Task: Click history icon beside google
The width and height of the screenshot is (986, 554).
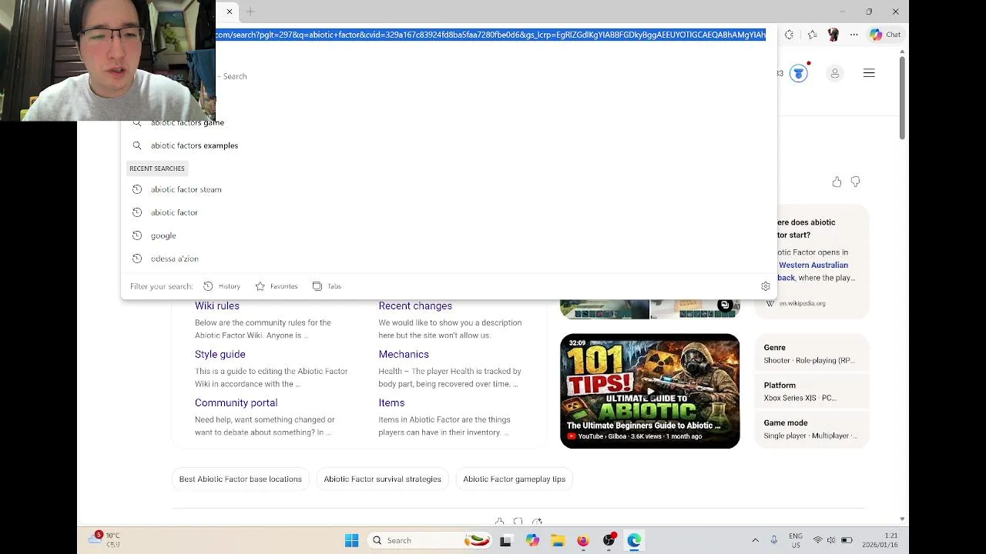Action: (x=137, y=235)
